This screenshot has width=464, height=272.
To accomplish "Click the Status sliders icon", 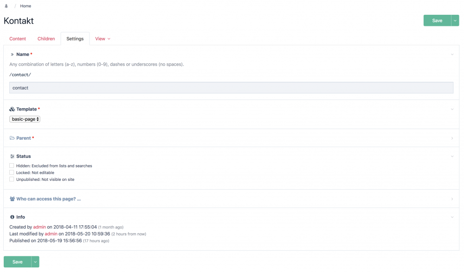I will click(12, 156).
